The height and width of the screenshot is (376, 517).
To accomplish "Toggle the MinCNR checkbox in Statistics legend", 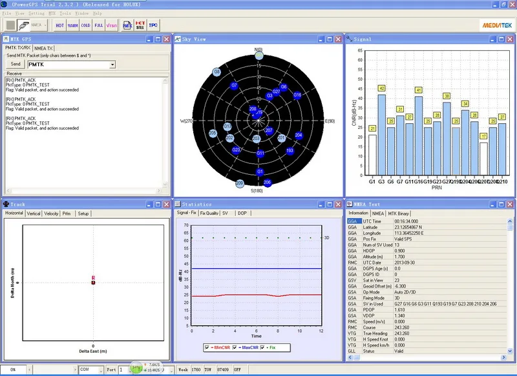I will 207,348.
